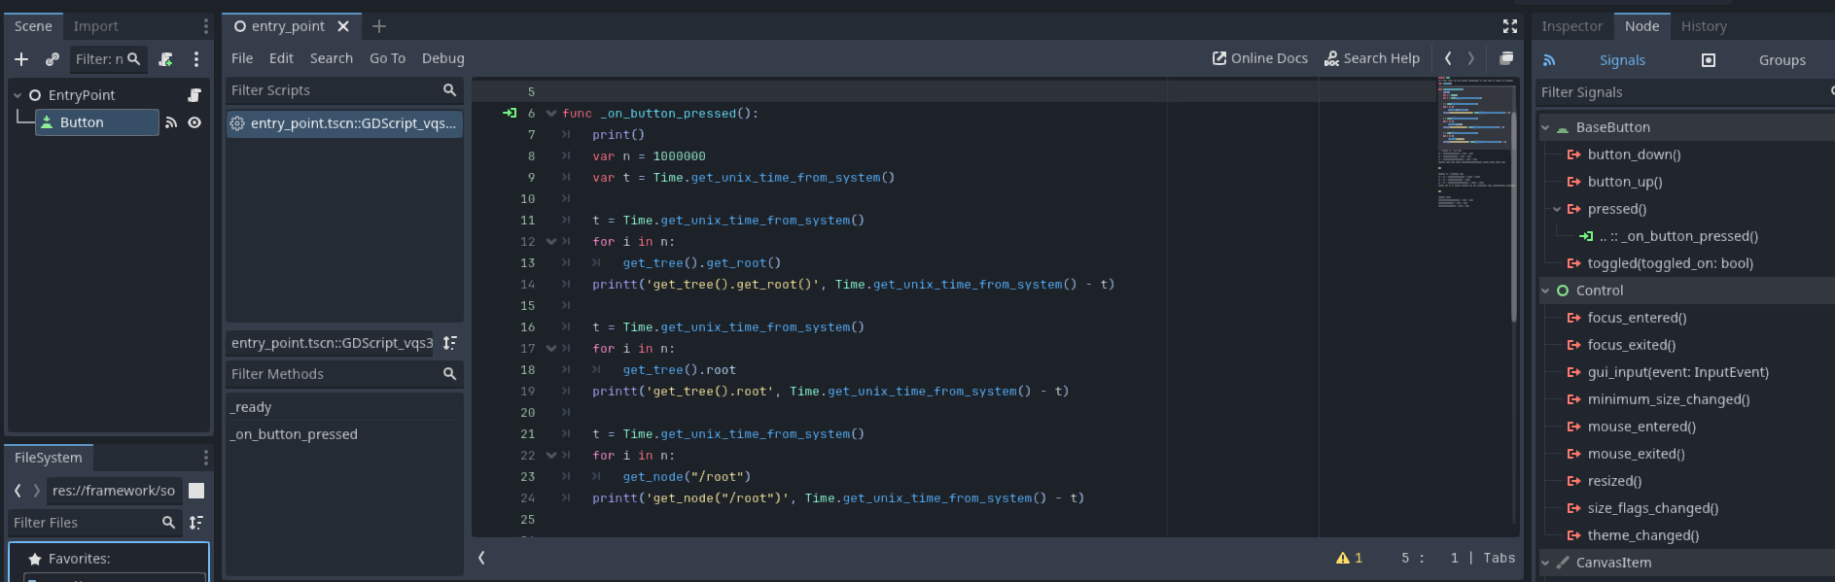The height and width of the screenshot is (582, 1835).
Task: Switch to the Scene tab
Action: (33, 26)
